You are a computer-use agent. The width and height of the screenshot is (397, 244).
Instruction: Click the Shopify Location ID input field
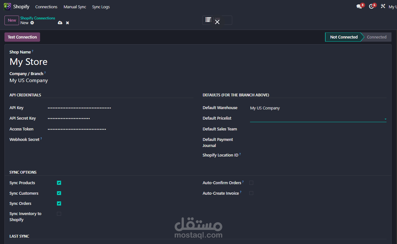[x=318, y=155]
